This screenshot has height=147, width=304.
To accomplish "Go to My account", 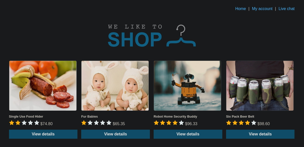I will [x=262, y=9].
